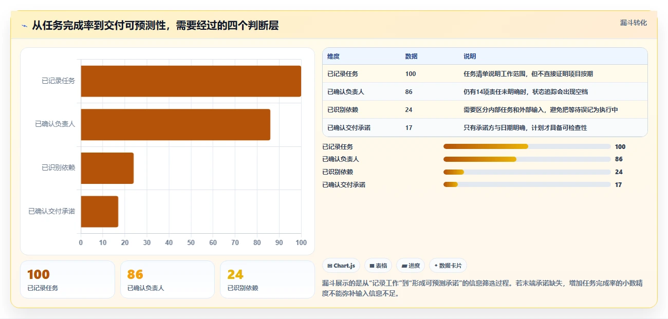Click the 已记录任务 label on the chart axis
The height and width of the screenshot is (319, 668).
(x=58, y=81)
